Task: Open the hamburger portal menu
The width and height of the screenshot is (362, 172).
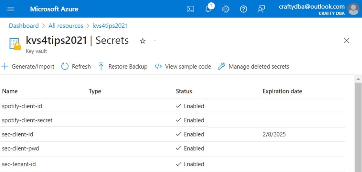Action: (x=11, y=9)
